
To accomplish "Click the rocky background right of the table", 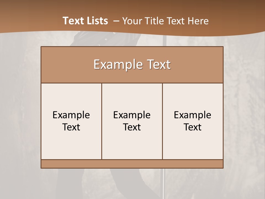I will click(x=244, y=111).
